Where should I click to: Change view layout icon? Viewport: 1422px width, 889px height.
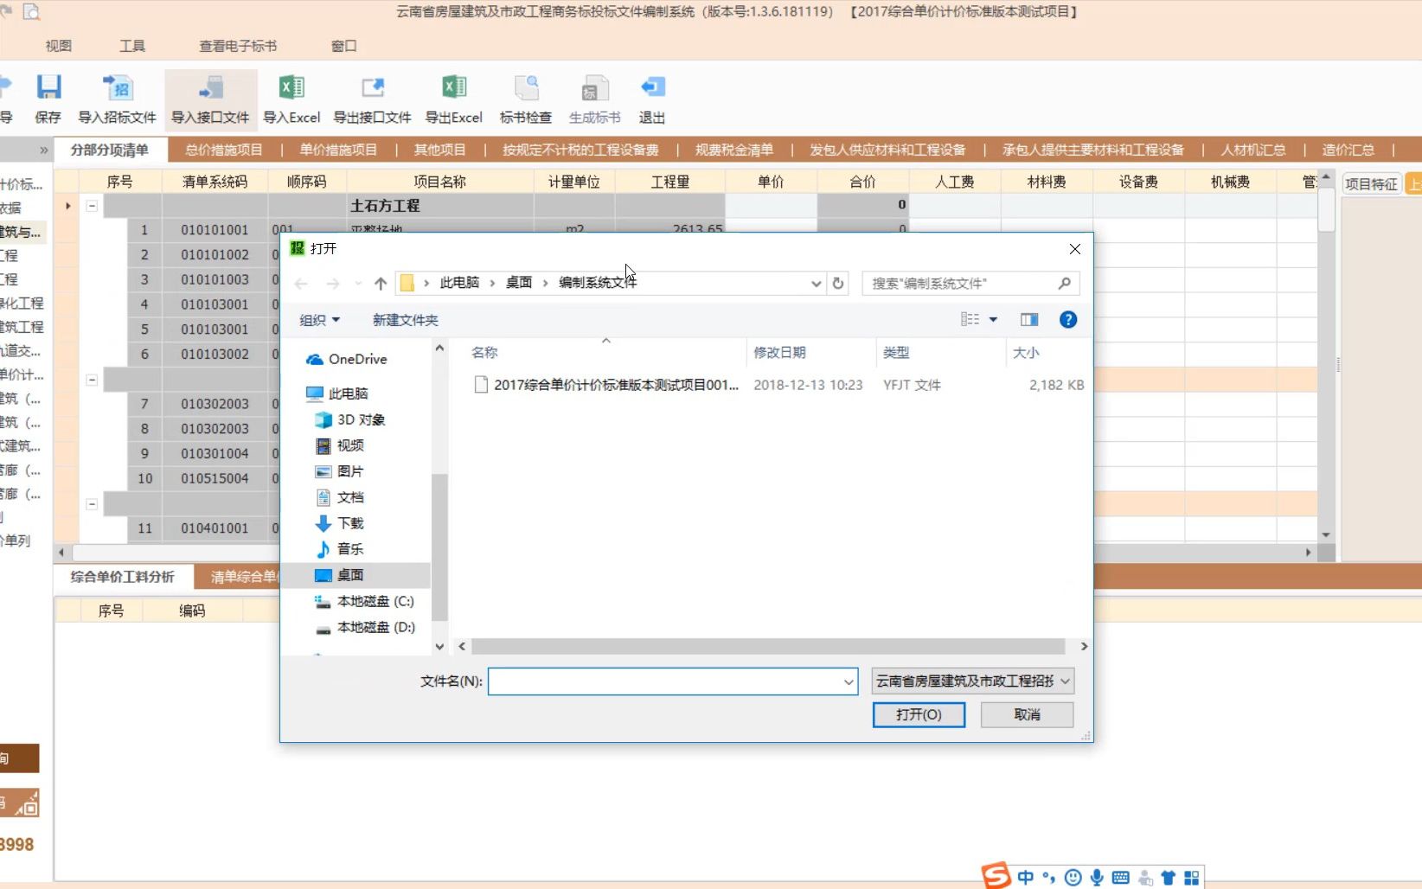[x=970, y=320]
